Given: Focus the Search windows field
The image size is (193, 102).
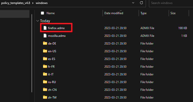Looking at the screenshot, I should pyautogui.click(x=171, y=3).
